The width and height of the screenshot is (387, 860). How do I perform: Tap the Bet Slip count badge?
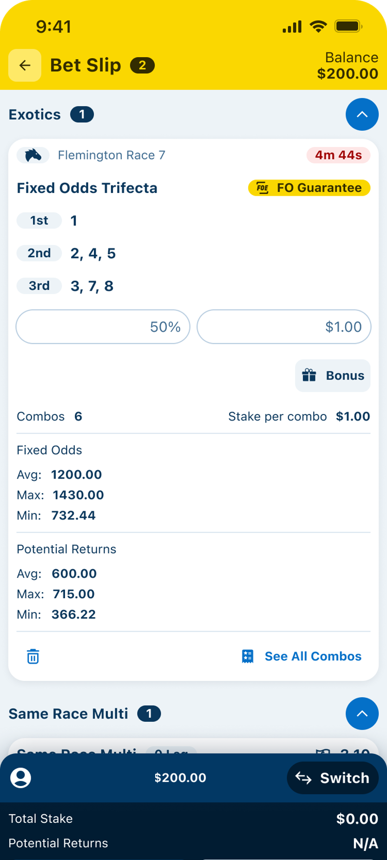click(x=142, y=66)
